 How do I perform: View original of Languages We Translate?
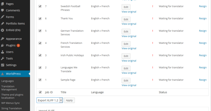129,73
